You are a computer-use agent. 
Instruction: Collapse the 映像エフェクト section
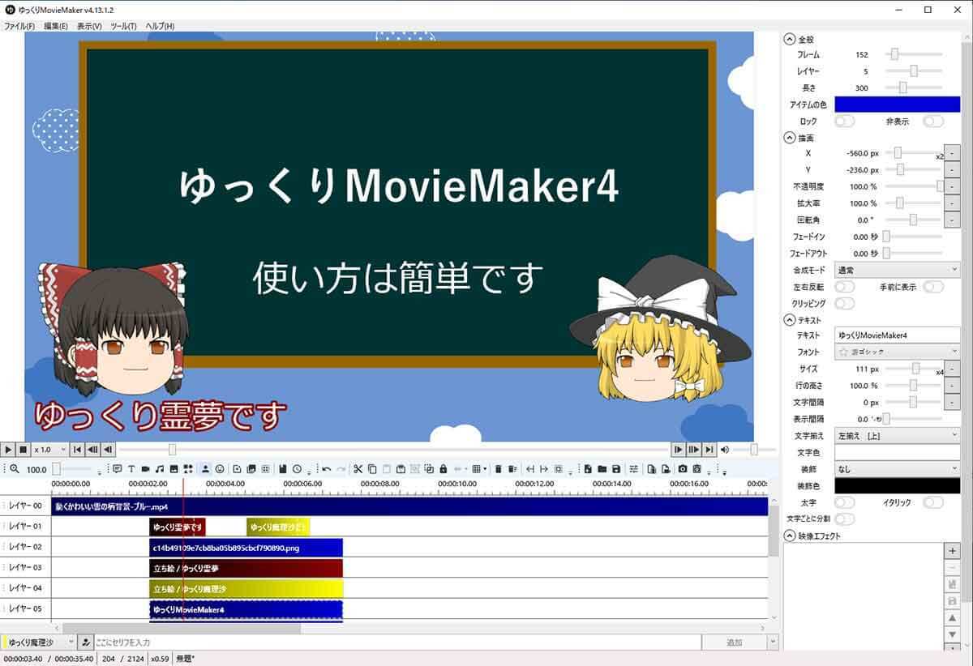(790, 536)
